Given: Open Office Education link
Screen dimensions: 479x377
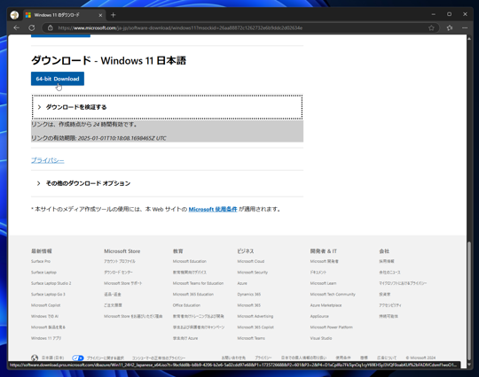Looking at the screenshot, I should click(186, 305).
